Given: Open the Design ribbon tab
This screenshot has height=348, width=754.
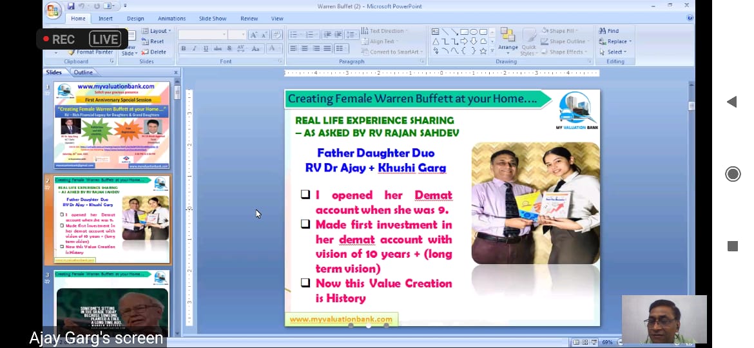Looking at the screenshot, I should [x=135, y=19].
